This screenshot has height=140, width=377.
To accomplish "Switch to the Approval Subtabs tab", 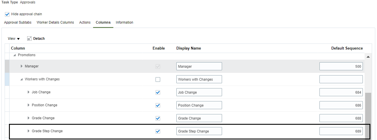I will [18, 22].
